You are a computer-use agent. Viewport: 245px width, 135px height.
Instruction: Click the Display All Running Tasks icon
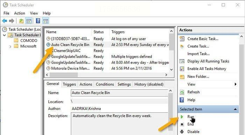pos(182,61)
